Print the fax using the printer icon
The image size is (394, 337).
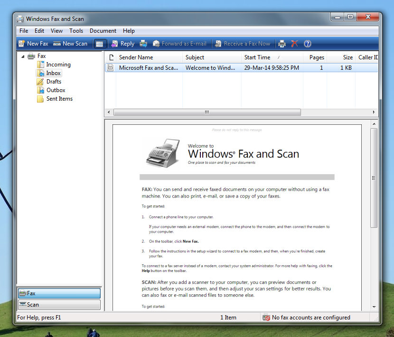pyautogui.click(x=282, y=44)
